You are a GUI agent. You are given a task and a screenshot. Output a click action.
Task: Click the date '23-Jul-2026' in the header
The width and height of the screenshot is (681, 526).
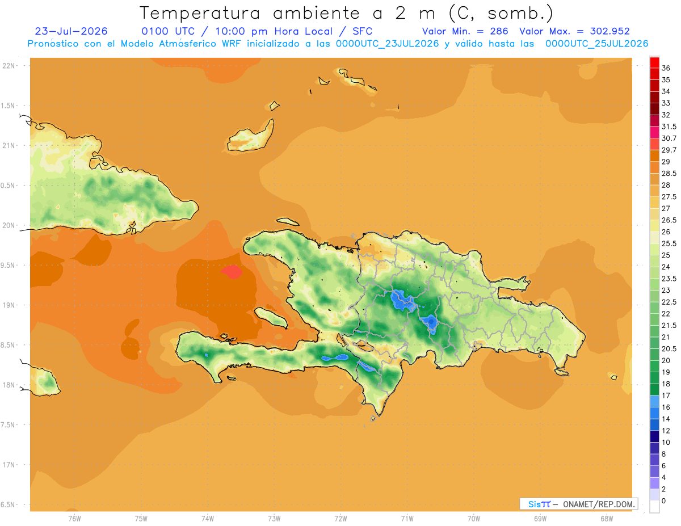coord(72,31)
